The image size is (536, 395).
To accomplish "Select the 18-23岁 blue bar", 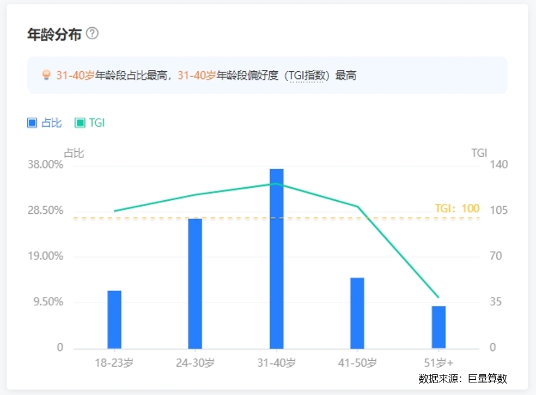I will 114,319.
